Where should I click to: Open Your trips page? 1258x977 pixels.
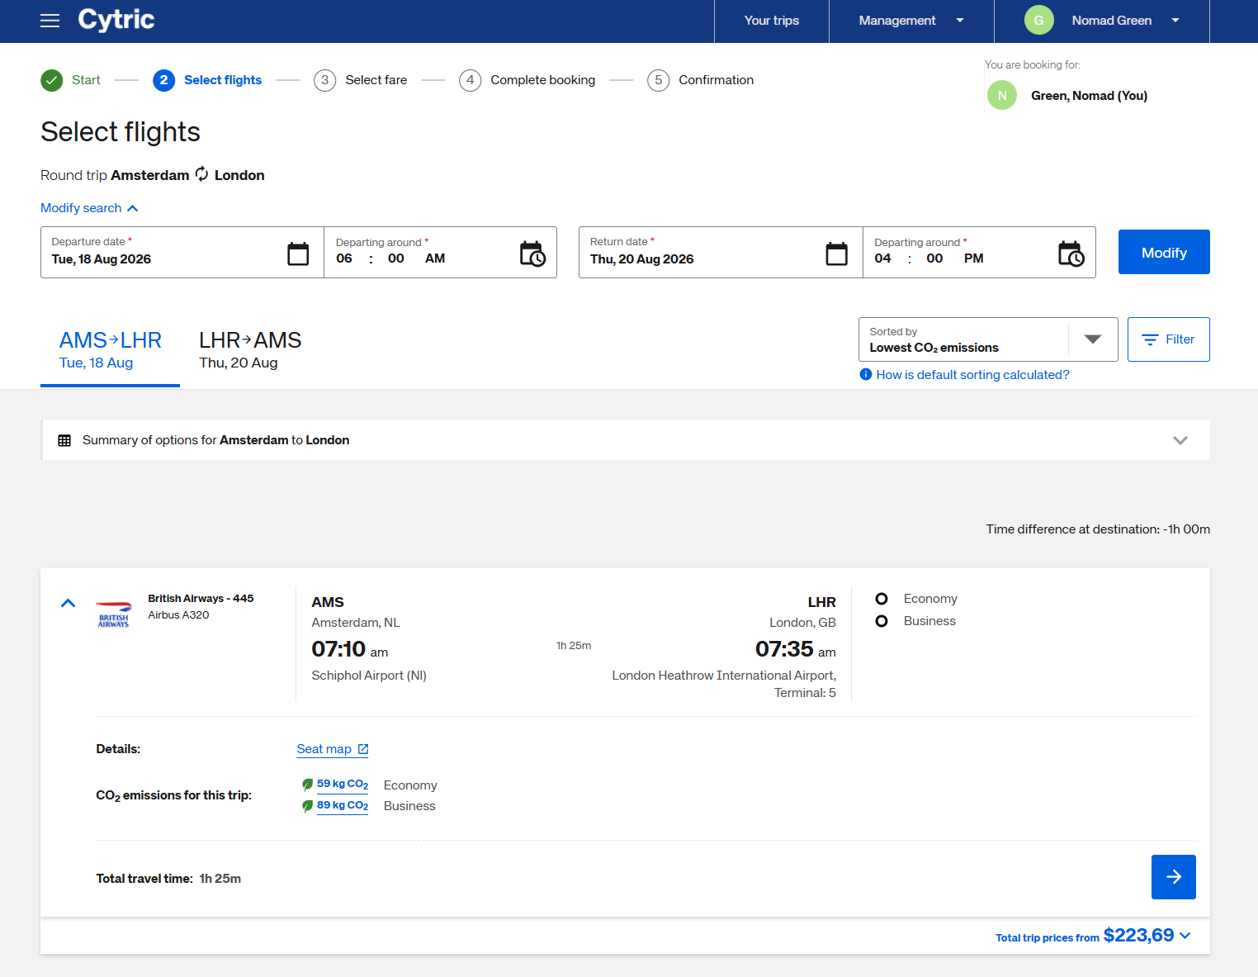pyautogui.click(x=772, y=21)
